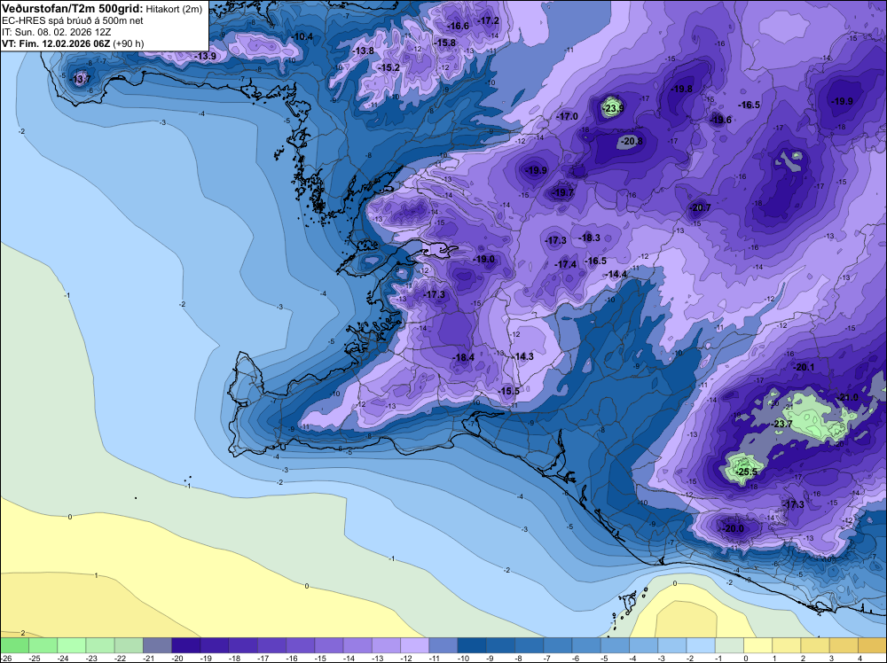Click the pale green-grey legend swatch above -1
The width and height of the screenshot is (887, 663).
coord(729,645)
